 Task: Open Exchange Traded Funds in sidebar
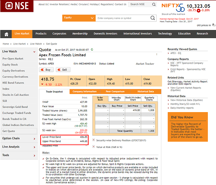pos(17,113)
